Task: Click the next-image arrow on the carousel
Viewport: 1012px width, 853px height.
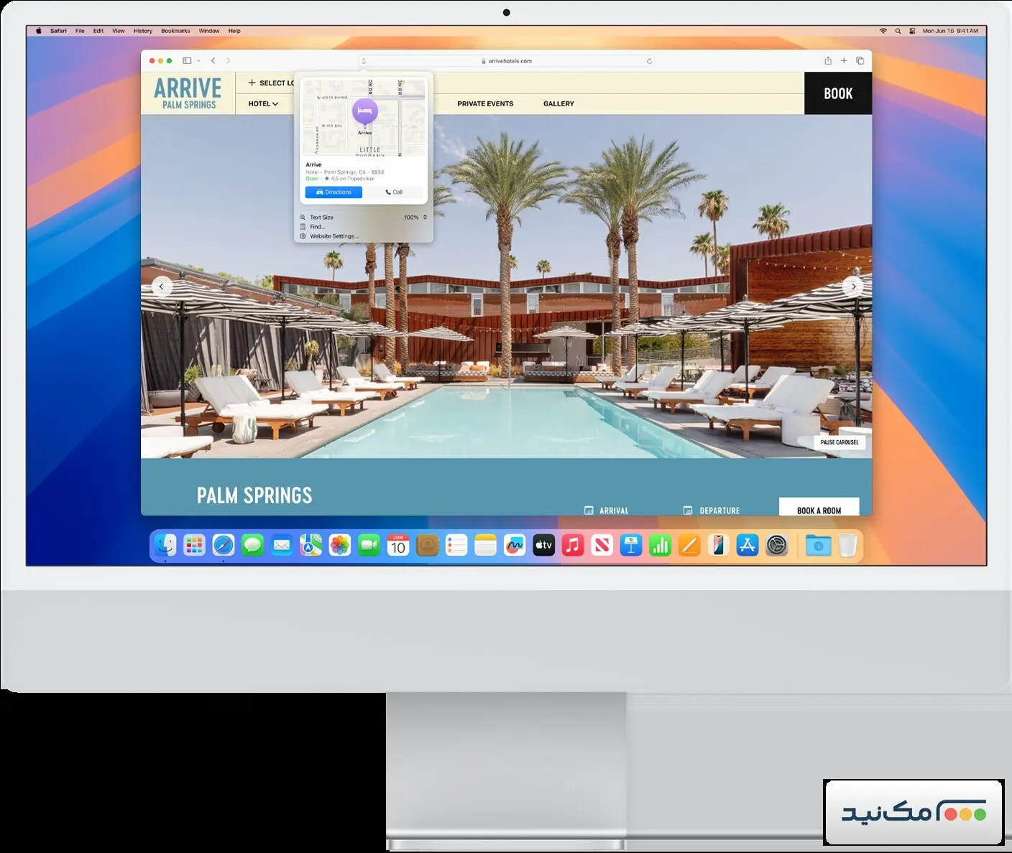Action: (852, 286)
